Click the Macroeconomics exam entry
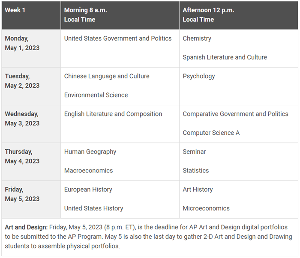Image resolution: width=300 pixels, height=258 pixels. point(88,170)
